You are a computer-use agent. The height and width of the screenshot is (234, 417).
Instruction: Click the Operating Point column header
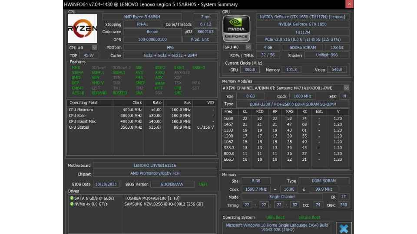[89, 103]
